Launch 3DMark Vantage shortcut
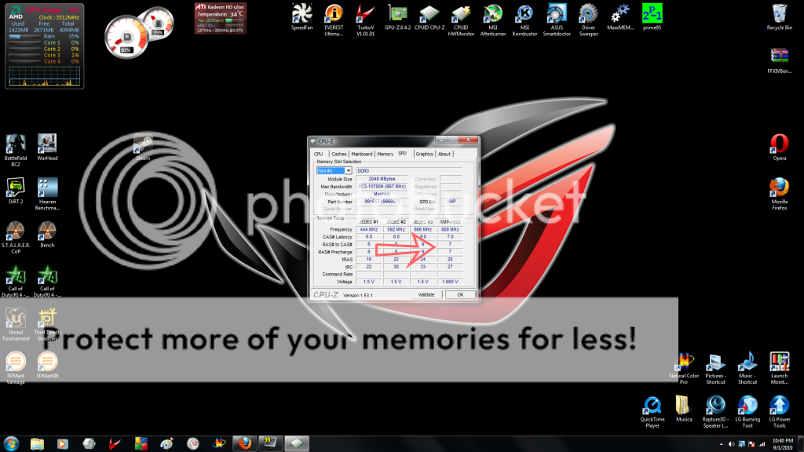The image size is (804, 452). point(16,368)
